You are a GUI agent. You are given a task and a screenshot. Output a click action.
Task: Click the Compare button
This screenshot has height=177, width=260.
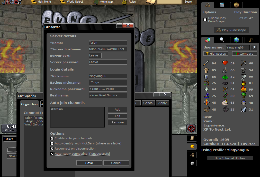(245, 54)
